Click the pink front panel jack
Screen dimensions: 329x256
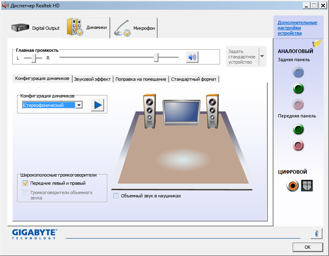[298, 145]
